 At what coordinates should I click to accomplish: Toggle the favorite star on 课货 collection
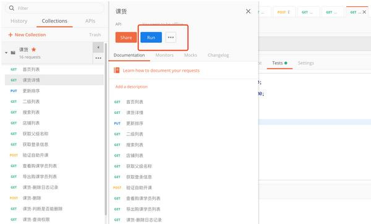click(x=33, y=50)
